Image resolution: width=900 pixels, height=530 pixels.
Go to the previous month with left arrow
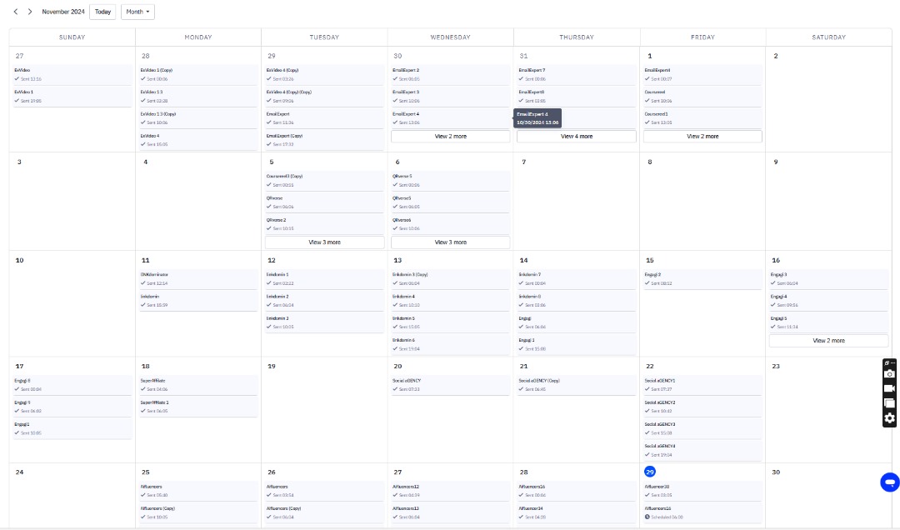point(16,12)
